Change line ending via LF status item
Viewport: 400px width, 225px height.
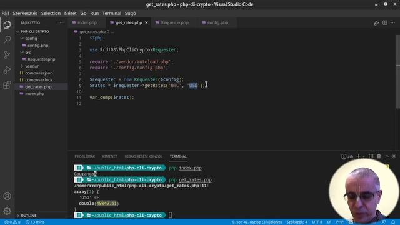(x=329, y=222)
